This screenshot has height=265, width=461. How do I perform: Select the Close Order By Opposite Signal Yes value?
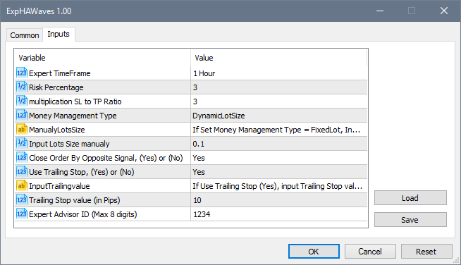279,158
